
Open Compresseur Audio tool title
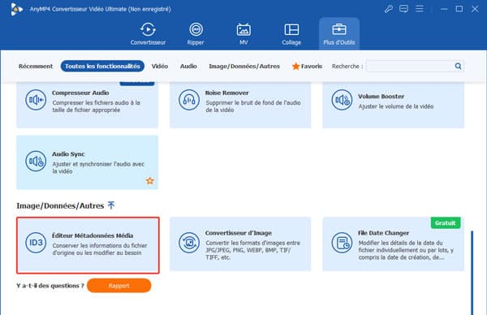pos(80,93)
